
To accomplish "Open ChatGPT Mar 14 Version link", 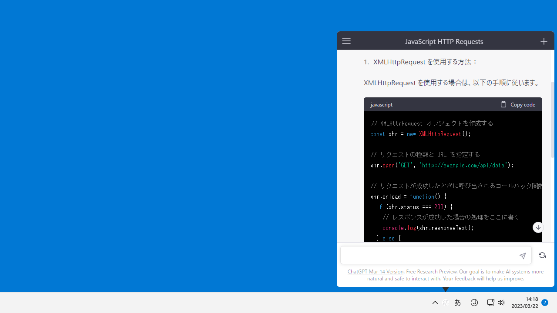I will coord(376,271).
